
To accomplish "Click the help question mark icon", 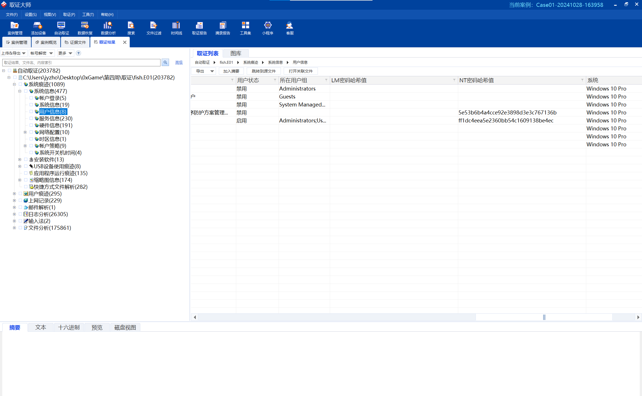I will (79, 53).
